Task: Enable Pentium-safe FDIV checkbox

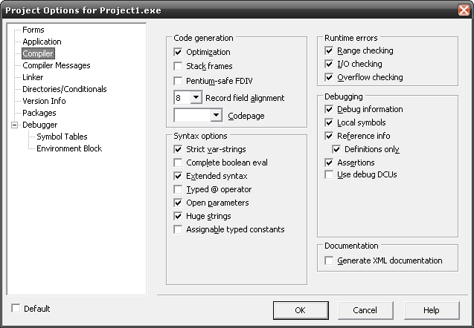Action: (178, 81)
